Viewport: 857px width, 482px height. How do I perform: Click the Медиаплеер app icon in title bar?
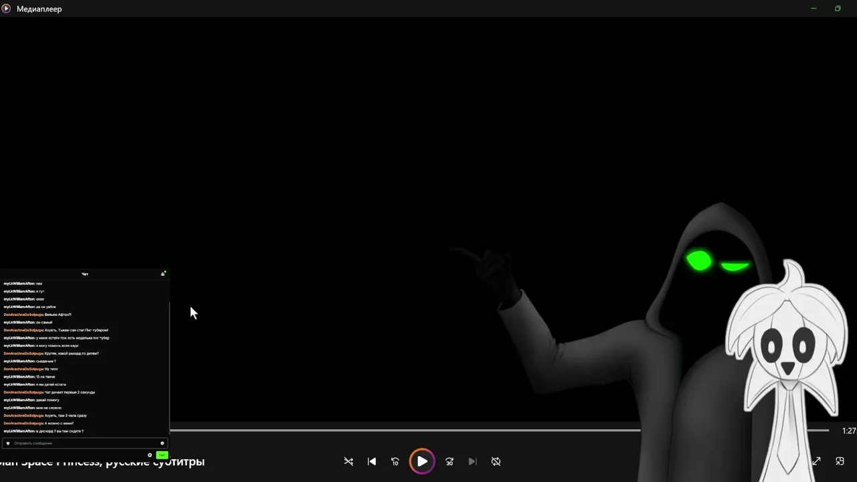tap(6, 9)
